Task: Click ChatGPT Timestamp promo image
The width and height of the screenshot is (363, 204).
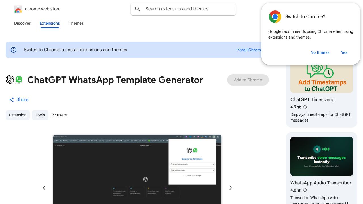Action: point(322,78)
